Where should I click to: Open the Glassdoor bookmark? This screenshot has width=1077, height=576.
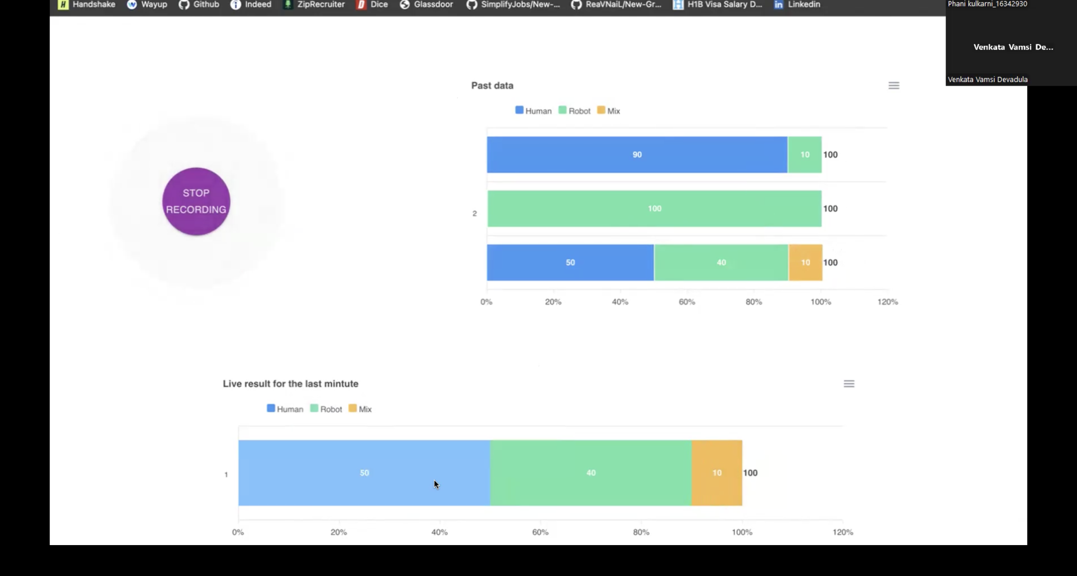tap(426, 5)
